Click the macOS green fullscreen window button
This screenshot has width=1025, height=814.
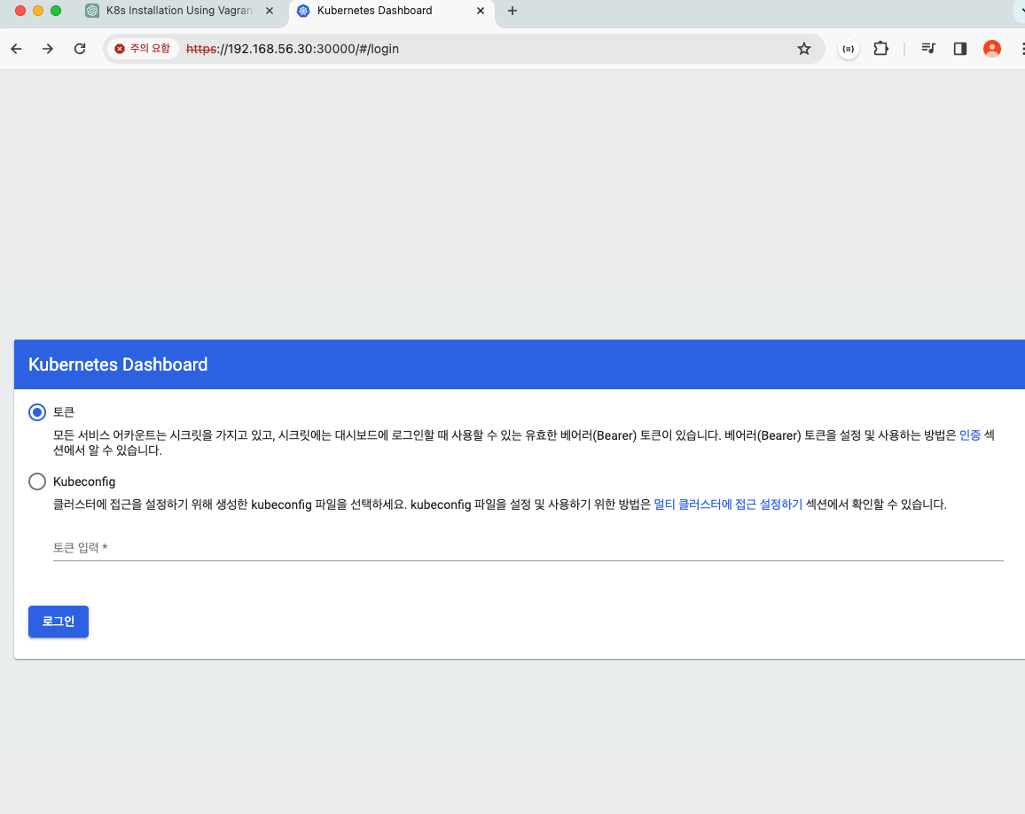point(56,11)
